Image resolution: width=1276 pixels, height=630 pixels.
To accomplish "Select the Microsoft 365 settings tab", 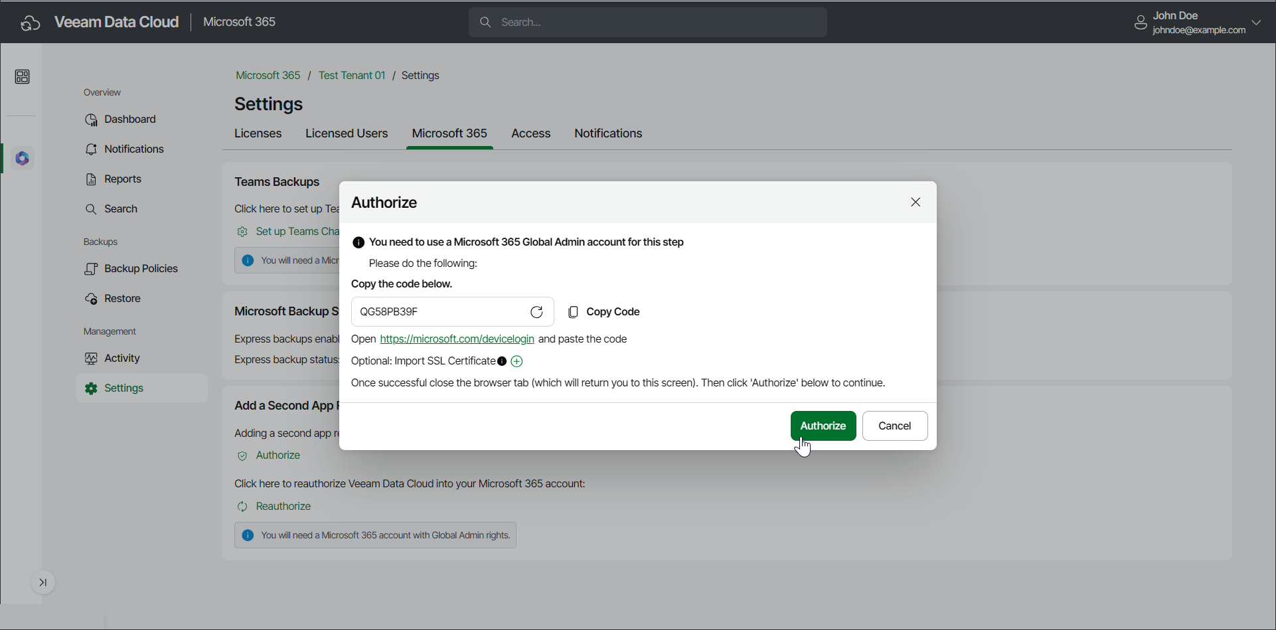I will pyautogui.click(x=449, y=133).
